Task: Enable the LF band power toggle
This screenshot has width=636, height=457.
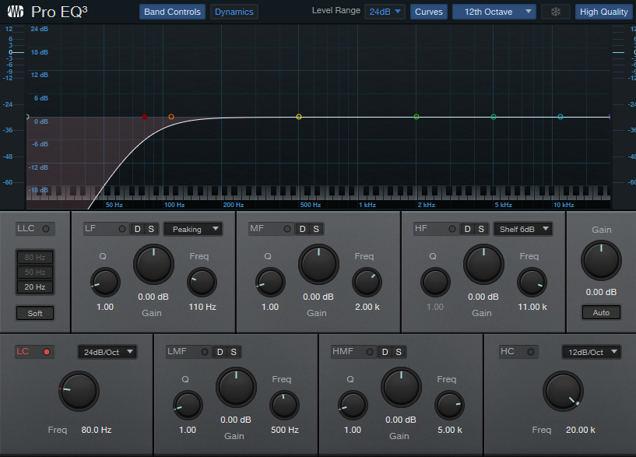Action: [x=121, y=229]
